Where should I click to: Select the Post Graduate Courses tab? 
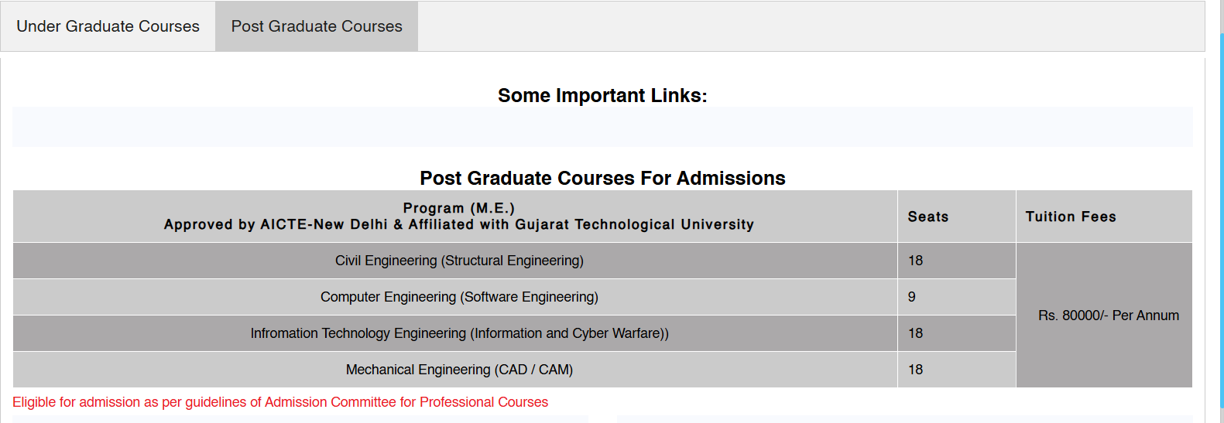coord(317,26)
